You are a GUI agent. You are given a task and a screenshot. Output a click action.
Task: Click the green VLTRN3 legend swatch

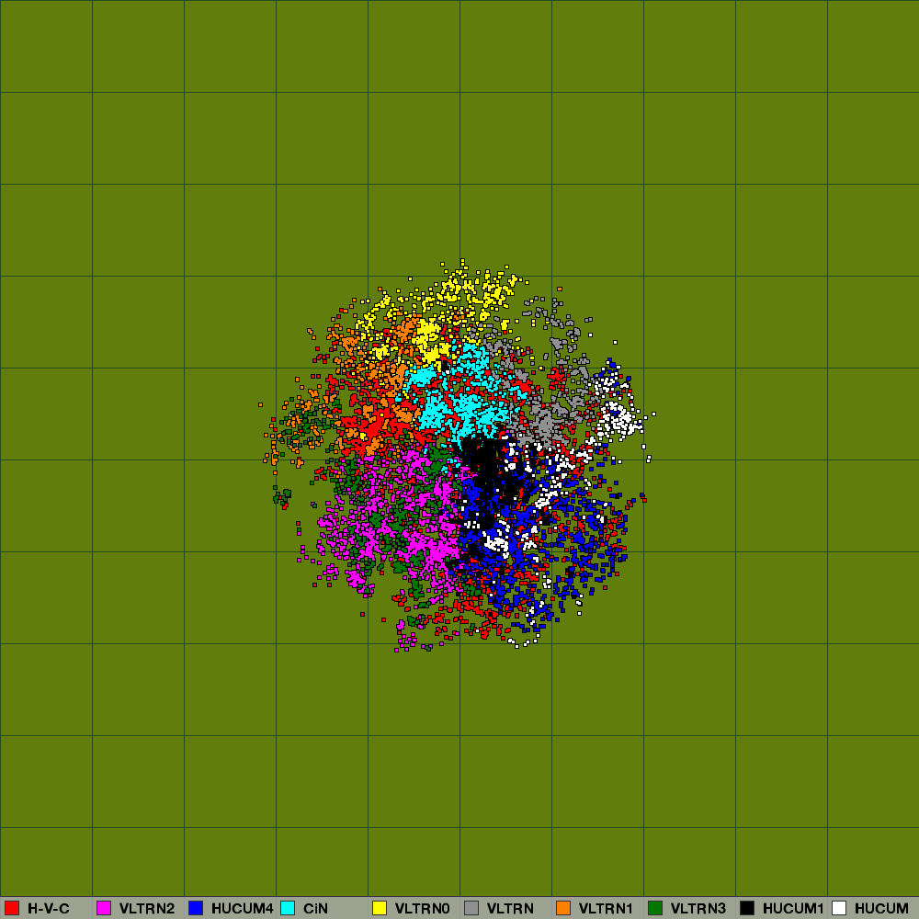click(655, 908)
